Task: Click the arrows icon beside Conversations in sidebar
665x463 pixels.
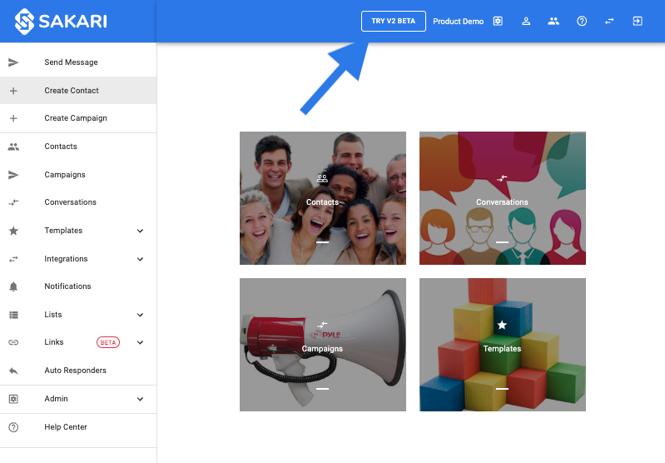Action: 13,202
